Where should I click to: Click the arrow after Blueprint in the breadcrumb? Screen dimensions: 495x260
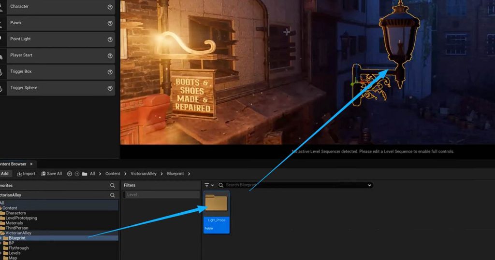tap(189, 174)
